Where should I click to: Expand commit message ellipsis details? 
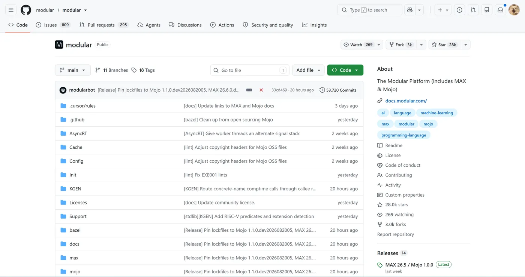pyautogui.click(x=249, y=90)
